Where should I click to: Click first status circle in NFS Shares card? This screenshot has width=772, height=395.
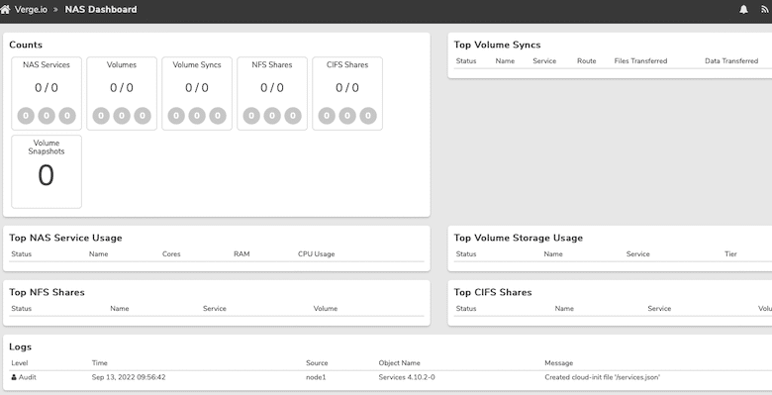pos(251,116)
